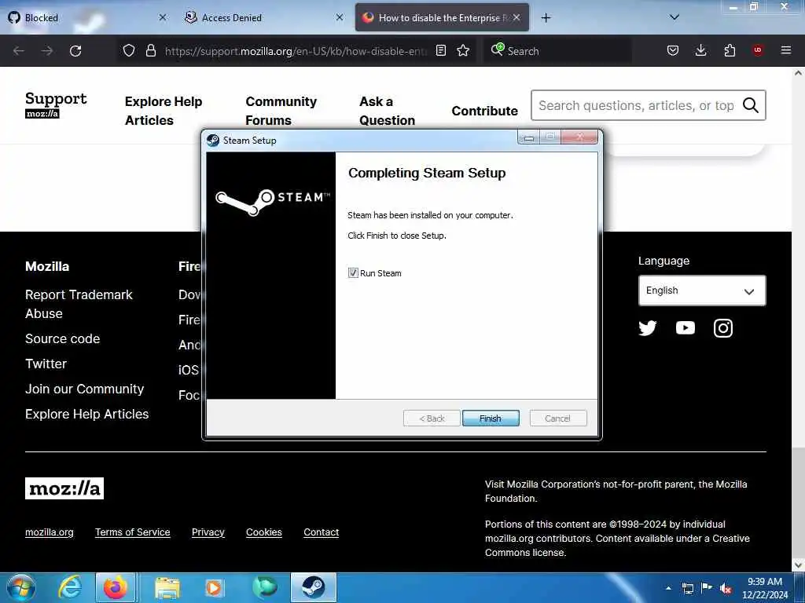Open Mozilla's YouTube icon
805x603 pixels.
686,327
